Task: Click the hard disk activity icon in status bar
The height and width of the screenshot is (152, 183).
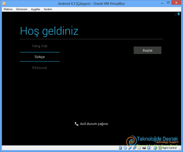Action: [120, 148]
